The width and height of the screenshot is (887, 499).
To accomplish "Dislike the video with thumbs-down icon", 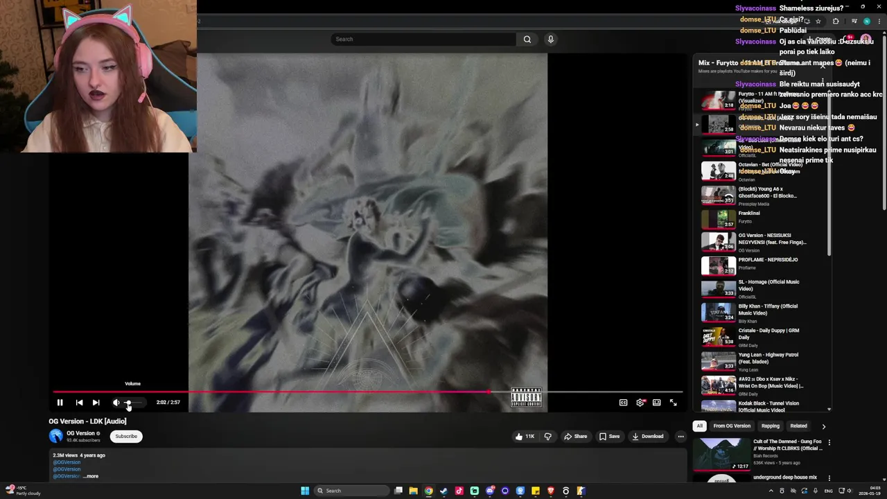I will click(548, 437).
